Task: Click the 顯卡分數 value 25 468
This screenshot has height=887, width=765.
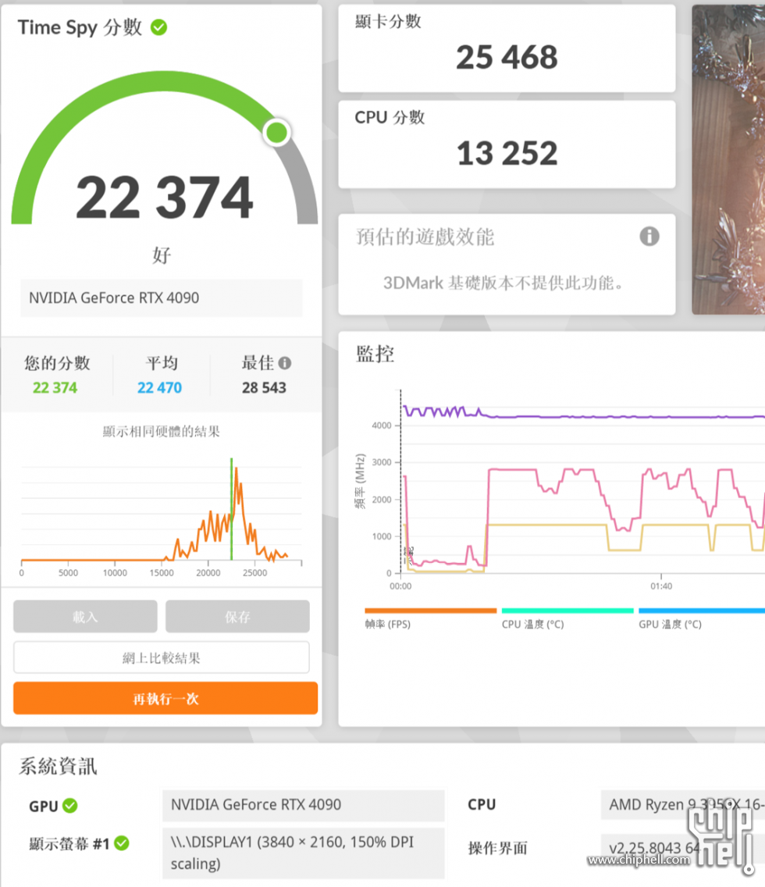Action: click(507, 57)
